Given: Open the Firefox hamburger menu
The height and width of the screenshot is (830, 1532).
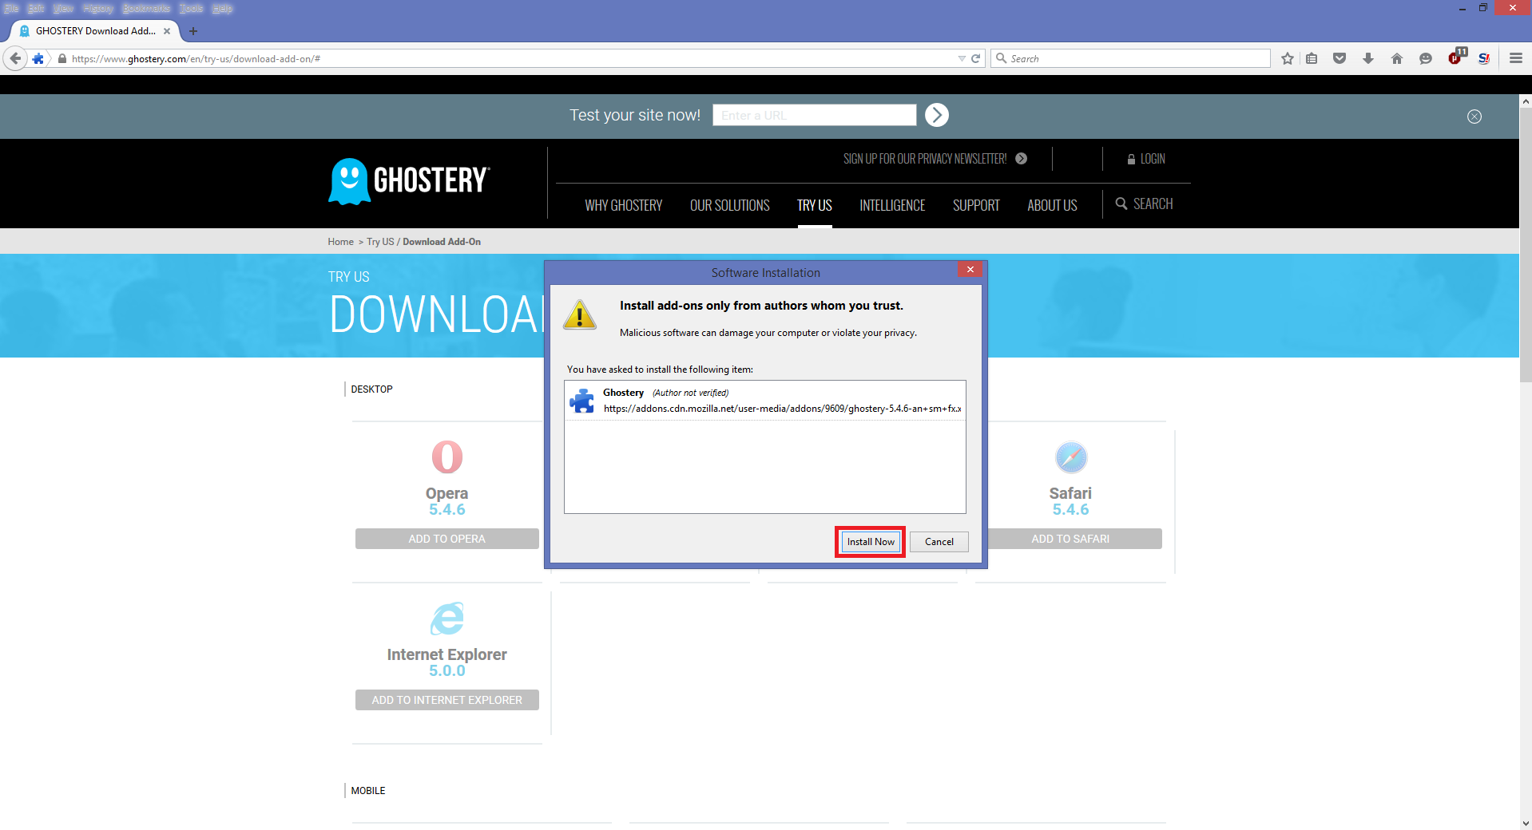Looking at the screenshot, I should 1515,58.
